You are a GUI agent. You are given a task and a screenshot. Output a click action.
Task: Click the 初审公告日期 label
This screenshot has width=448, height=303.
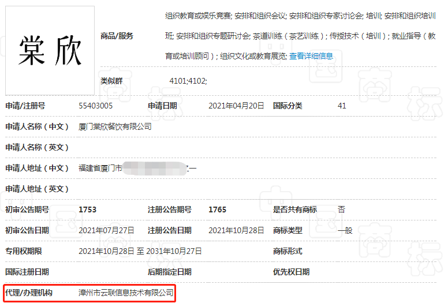pos(27,230)
